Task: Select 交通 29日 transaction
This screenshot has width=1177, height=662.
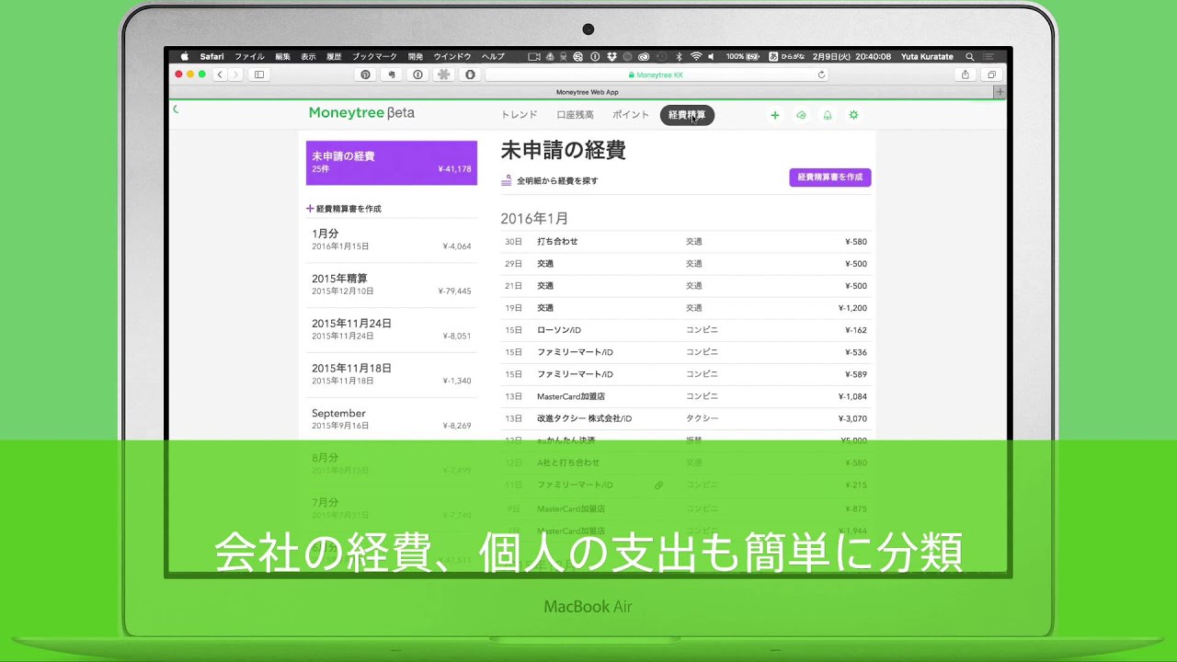Action: point(685,264)
